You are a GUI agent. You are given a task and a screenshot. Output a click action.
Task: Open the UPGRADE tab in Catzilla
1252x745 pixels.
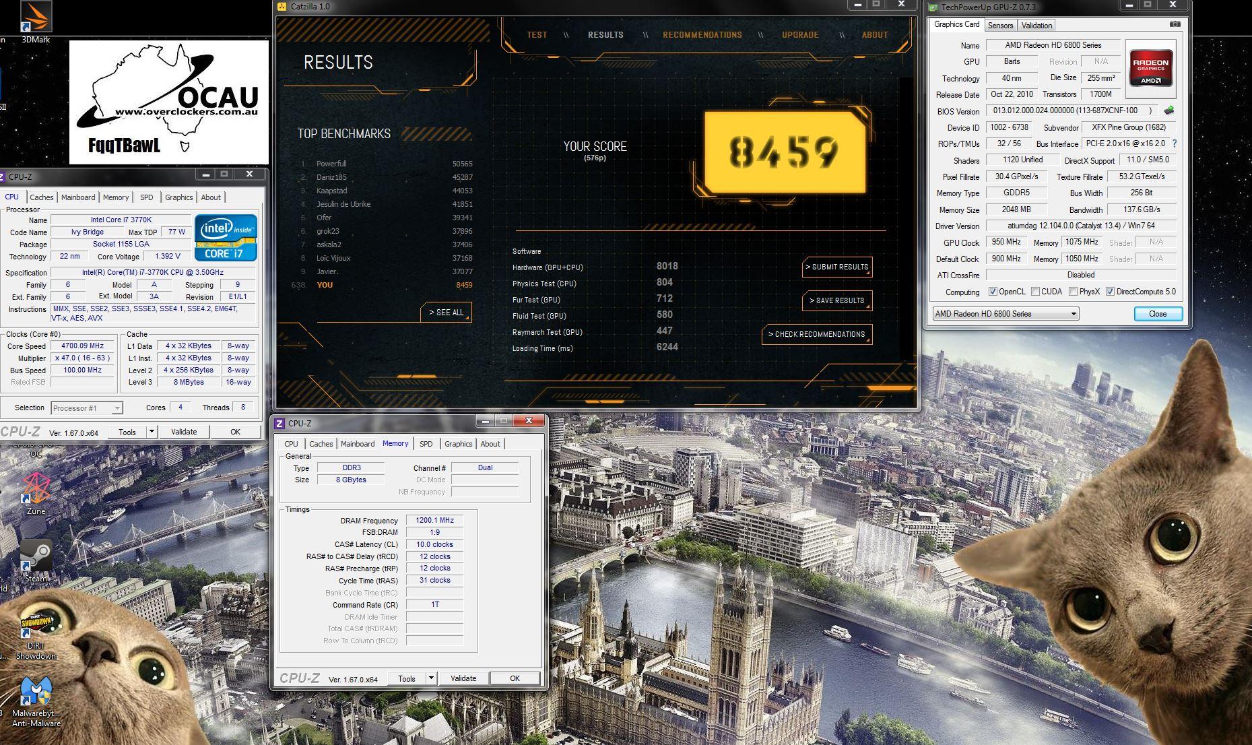[800, 35]
